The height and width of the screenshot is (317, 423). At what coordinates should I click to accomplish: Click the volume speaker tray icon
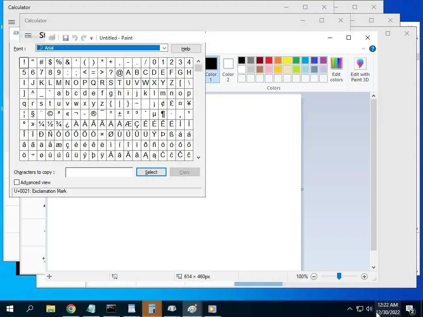coord(369,309)
